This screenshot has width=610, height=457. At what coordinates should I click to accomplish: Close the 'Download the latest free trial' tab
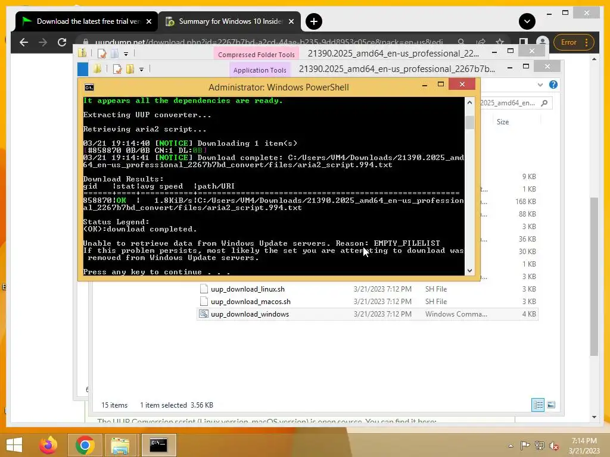(148, 21)
